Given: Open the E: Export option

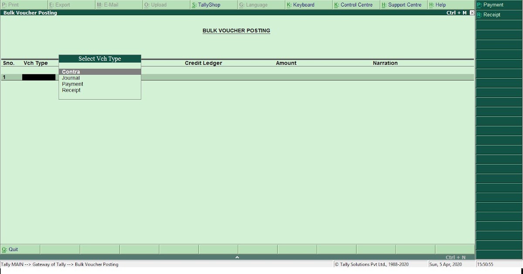Looking at the screenshot, I should (x=61, y=4).
